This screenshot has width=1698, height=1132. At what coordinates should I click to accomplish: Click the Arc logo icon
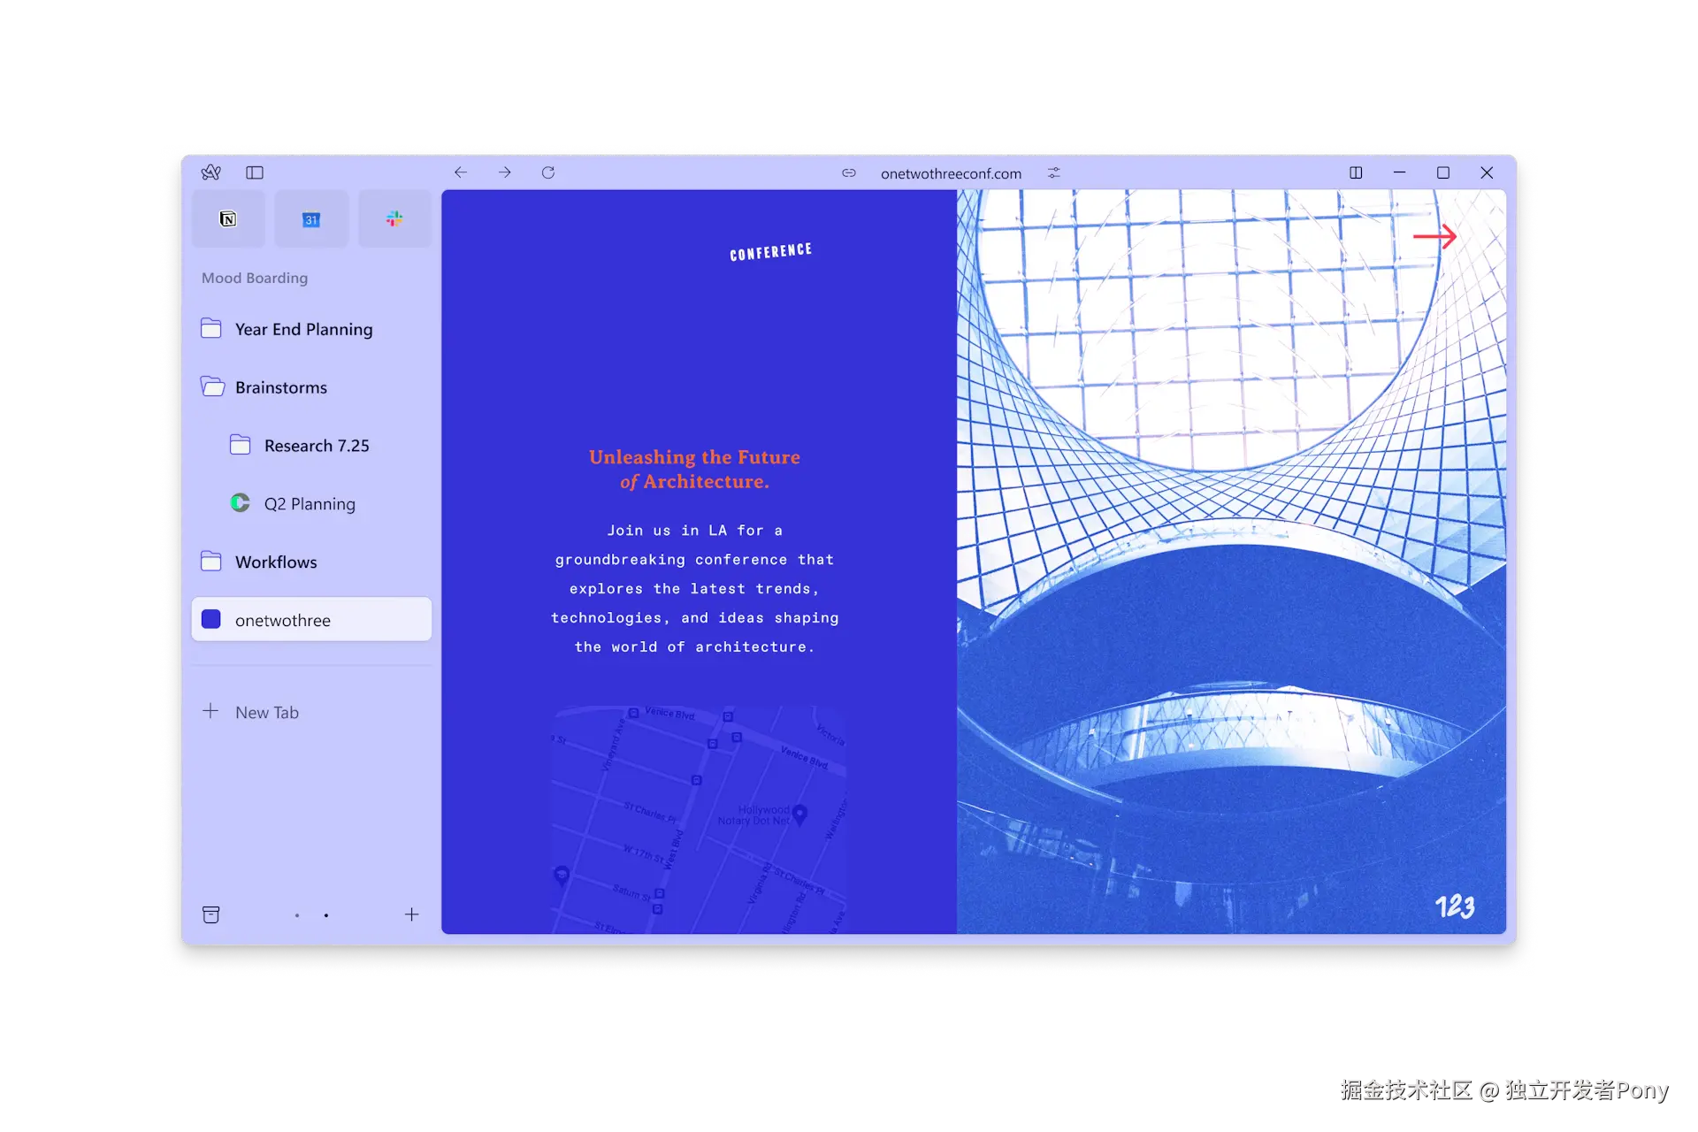tap(210, 172)
